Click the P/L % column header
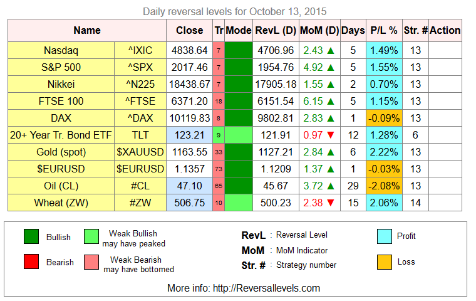476x301 pixels. (384, 30)
